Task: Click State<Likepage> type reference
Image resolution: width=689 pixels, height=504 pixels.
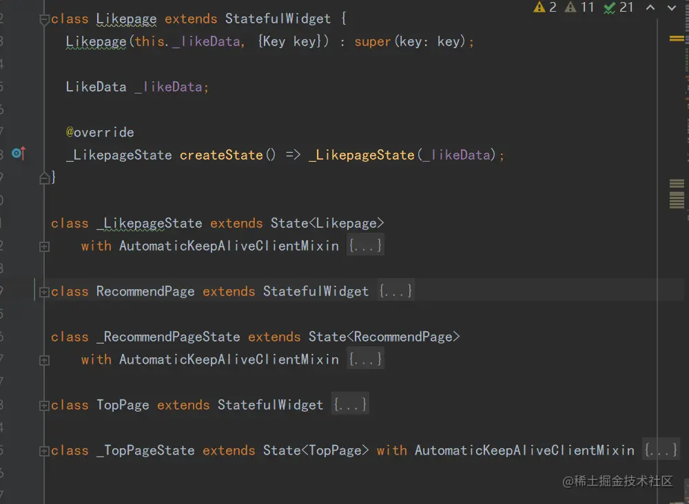Action: 327,223
